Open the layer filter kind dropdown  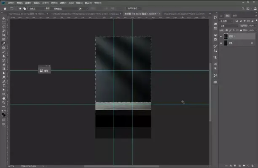tap(227, 21)
